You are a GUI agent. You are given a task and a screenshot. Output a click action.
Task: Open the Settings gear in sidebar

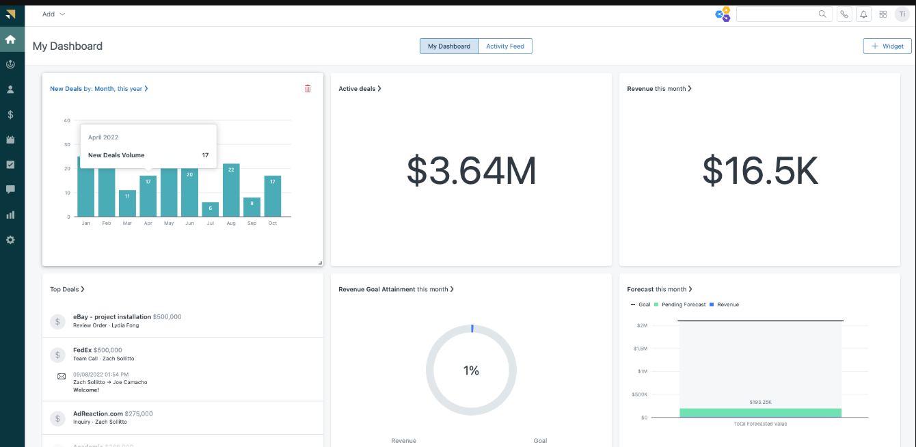[10, 240]
